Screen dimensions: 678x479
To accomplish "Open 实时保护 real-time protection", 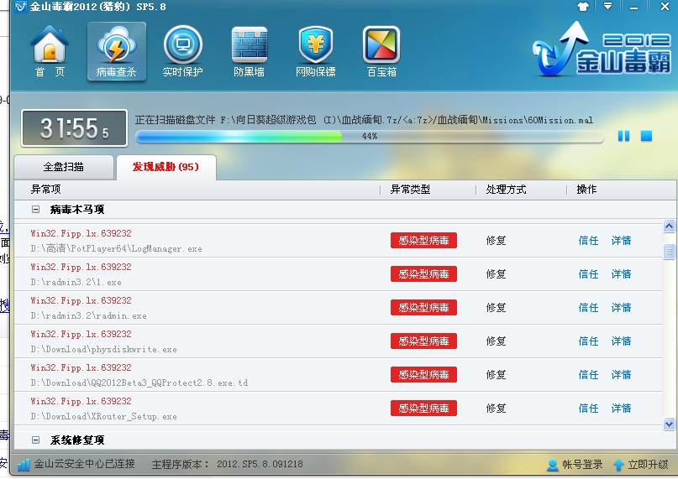I will click(x=182, y=51).
